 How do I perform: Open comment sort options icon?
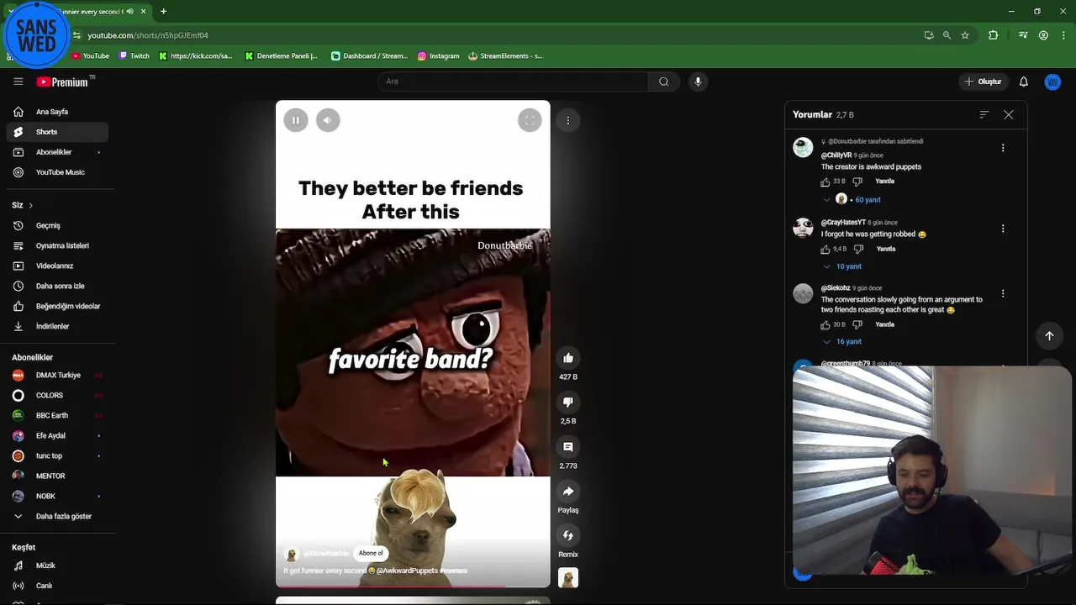(x=984, y=114)
